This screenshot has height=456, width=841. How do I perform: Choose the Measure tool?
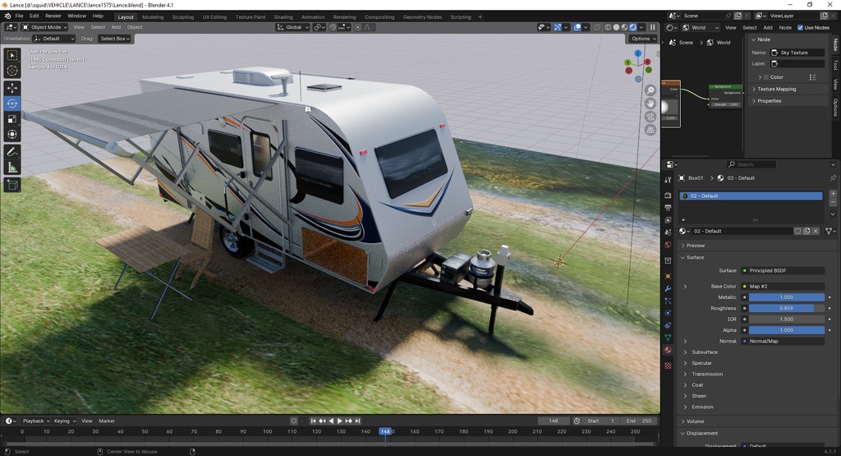pyautogui.click(x=12, y=168)
